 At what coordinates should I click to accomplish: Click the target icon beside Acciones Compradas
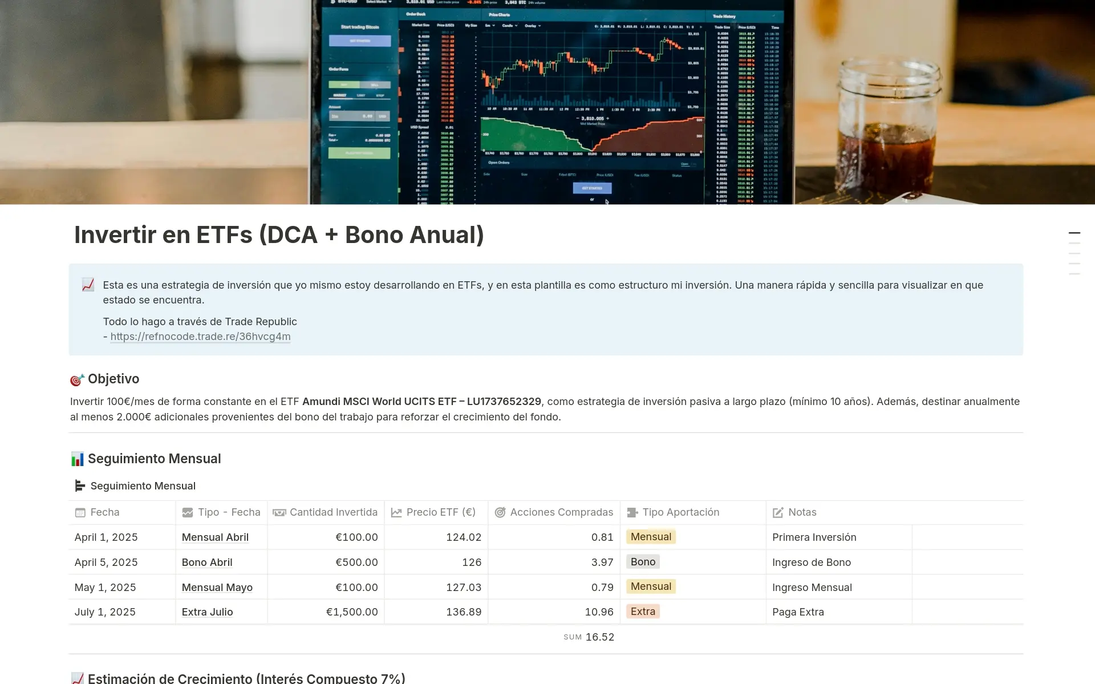point(500,512)
